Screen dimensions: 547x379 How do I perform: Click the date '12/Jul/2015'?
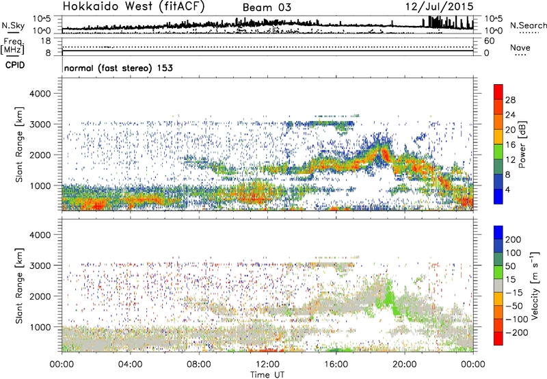[x=439, y=7]
